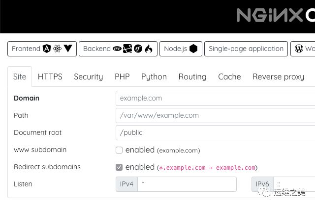Switch to the HTTPS tab
This screenshot has height=206, width=315.
50,77
